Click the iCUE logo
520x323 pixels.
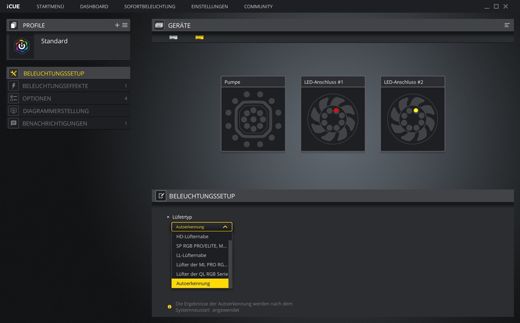point(14,6)
